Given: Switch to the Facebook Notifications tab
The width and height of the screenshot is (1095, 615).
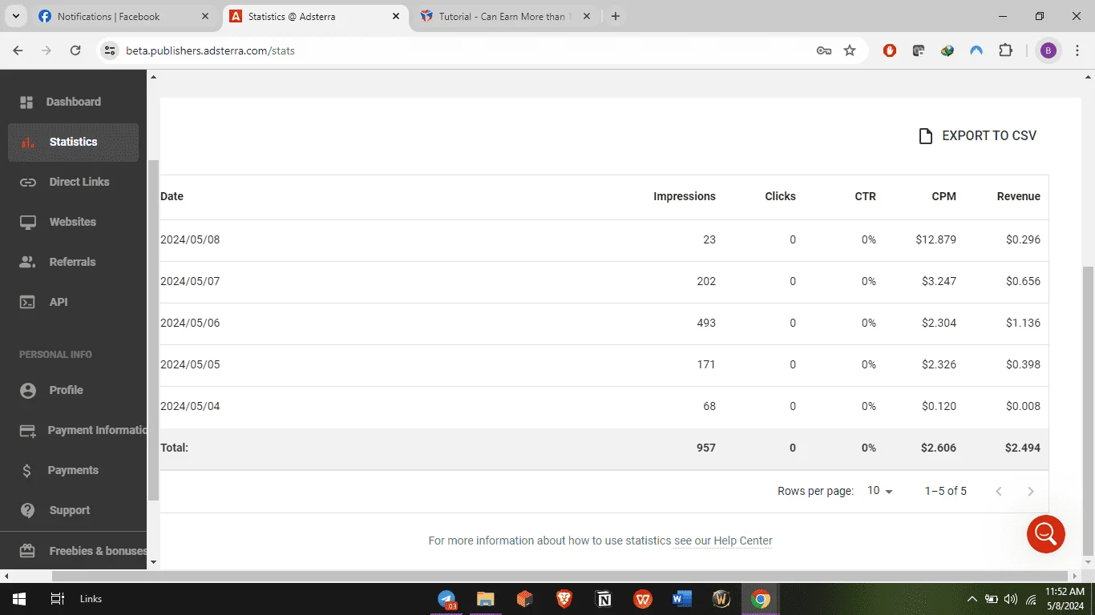Looking at the screenshot, I should tap(117, 16).
